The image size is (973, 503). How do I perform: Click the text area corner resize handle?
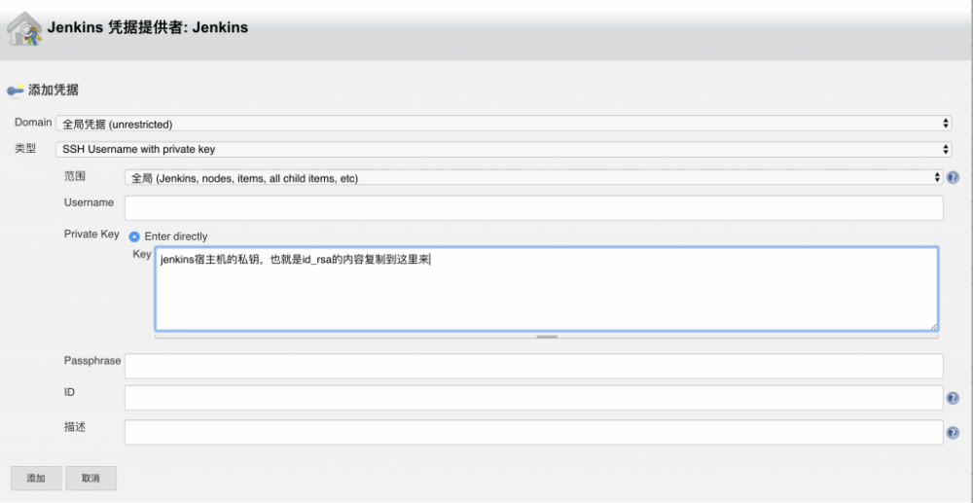click(x=934, y=327)
